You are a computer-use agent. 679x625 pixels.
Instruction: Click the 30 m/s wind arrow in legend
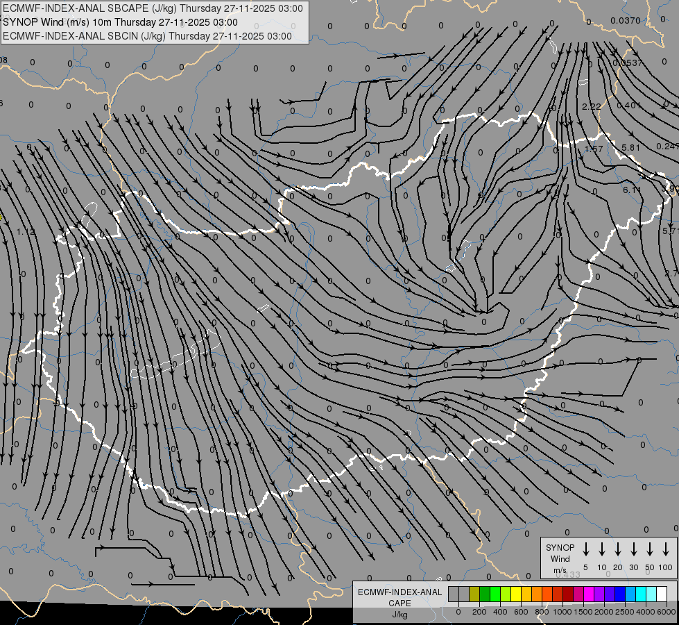point(633,549)
